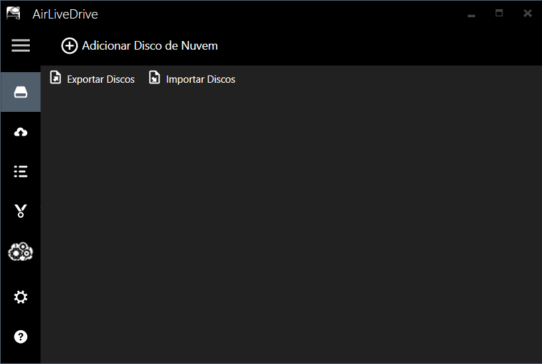Screen dimensions: 542x364
Task: Click the plus circle icon for adding a disk
Action: [69, 46]
